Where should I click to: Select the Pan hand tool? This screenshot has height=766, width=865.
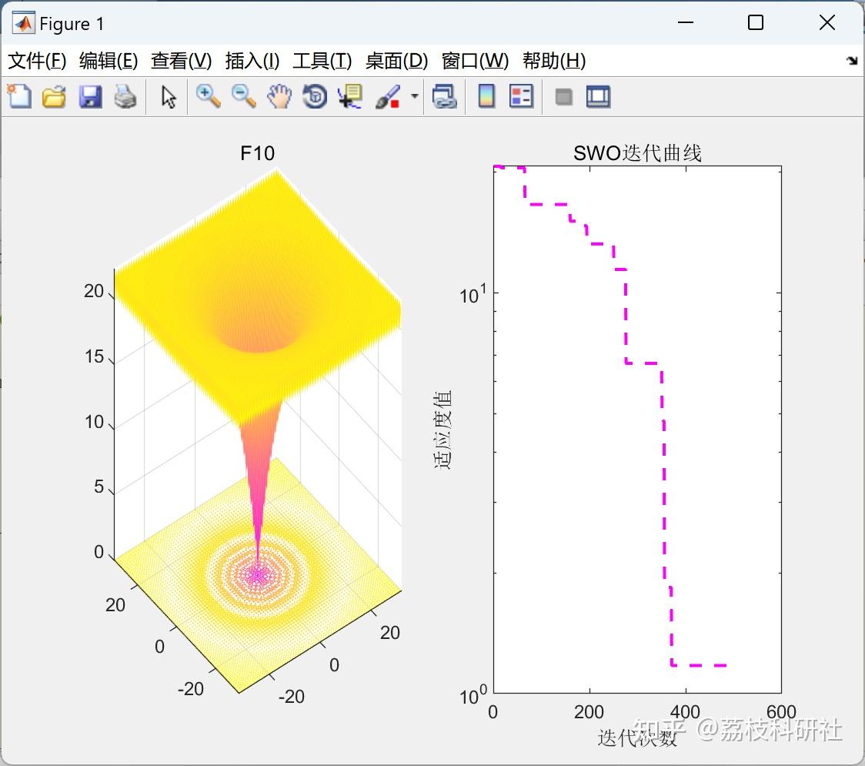pyautogui.click(x=279, y=96)
